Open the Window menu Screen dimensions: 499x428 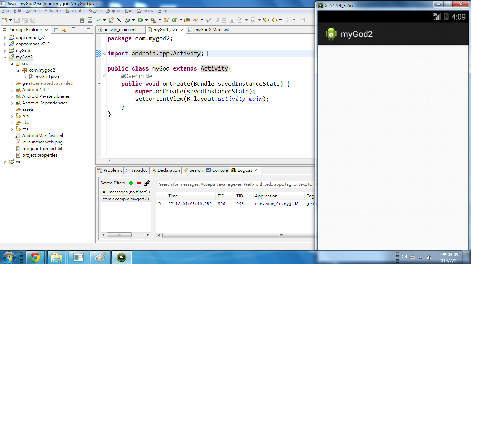click(145, 11)
